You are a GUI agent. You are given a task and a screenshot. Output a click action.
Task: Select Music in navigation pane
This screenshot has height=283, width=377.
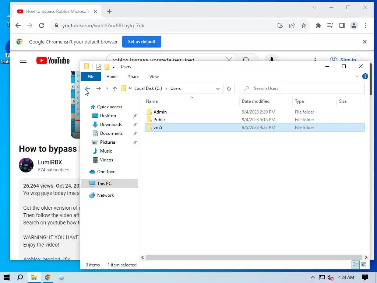coord(106,151)
